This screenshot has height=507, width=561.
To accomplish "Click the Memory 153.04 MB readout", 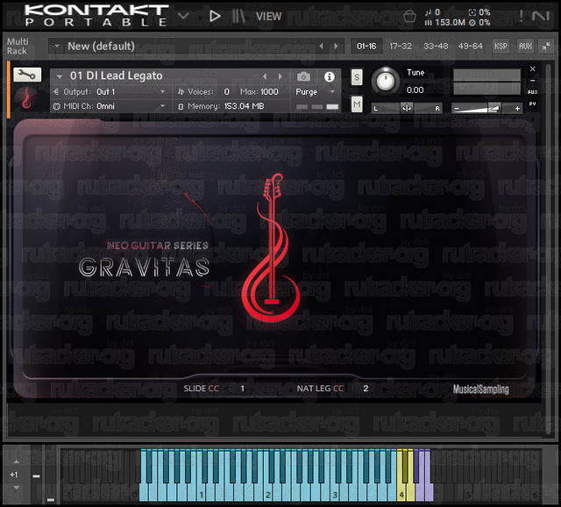I will click(226, 106).
